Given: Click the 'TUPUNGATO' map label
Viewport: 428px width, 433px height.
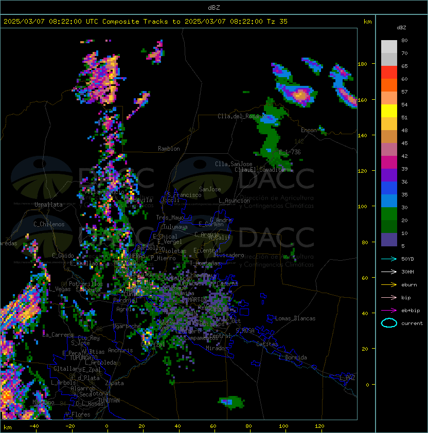Looking at the screenshot, I should pyautogui.click(x=83, y=358).
